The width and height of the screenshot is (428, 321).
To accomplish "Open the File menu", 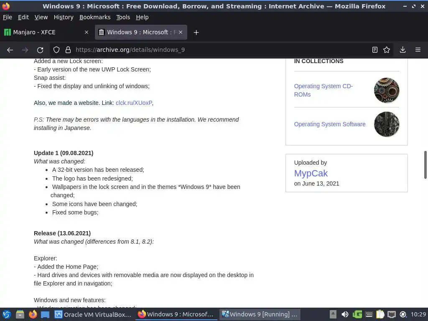I will click(8, 17).
